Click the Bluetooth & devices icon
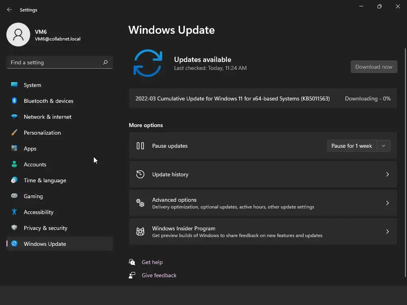This screenshot has width=407, height=305. pos(14,101)
